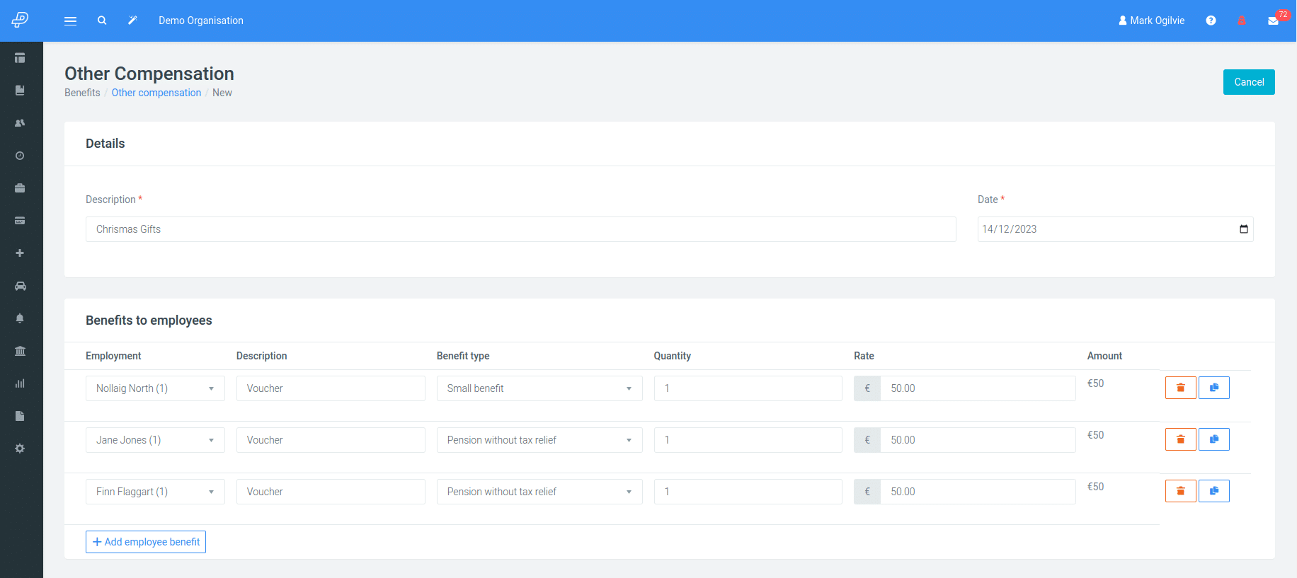Expand the Nollaig North employment dropdown
Viewport: 1297px width, 578px height.
pos(155,388)
